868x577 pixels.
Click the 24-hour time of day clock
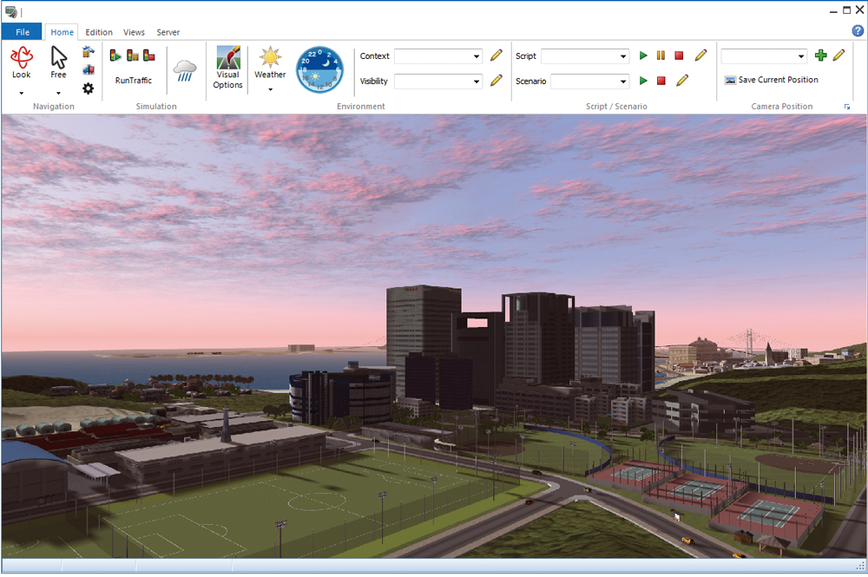pyautogui.click(x=319, y=69)
